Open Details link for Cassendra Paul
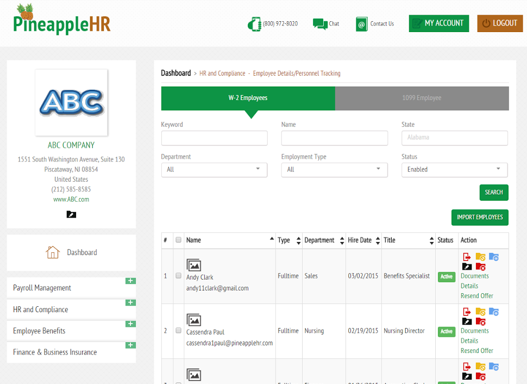527x384 pixels. (469, 340)
